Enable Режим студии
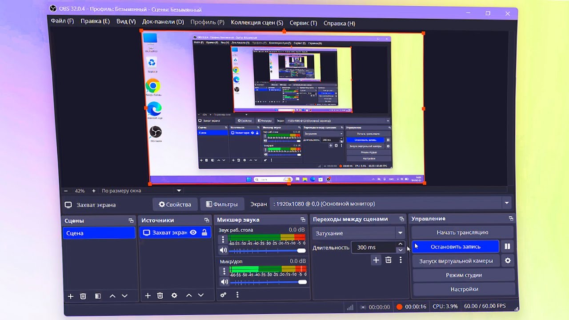Viewport: 569px width, 320px height. [x=464, y=275]
